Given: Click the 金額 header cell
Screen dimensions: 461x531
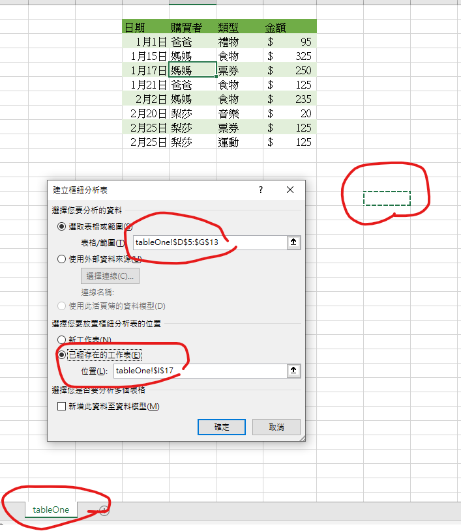Looking at the screenshot, I should coord(290,27).
